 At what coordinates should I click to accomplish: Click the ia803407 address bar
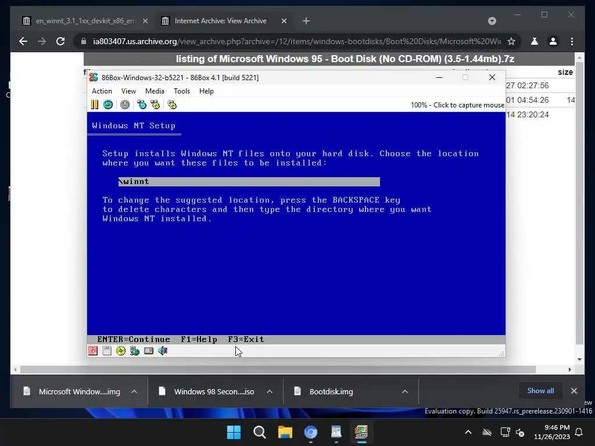coord(297,41)
